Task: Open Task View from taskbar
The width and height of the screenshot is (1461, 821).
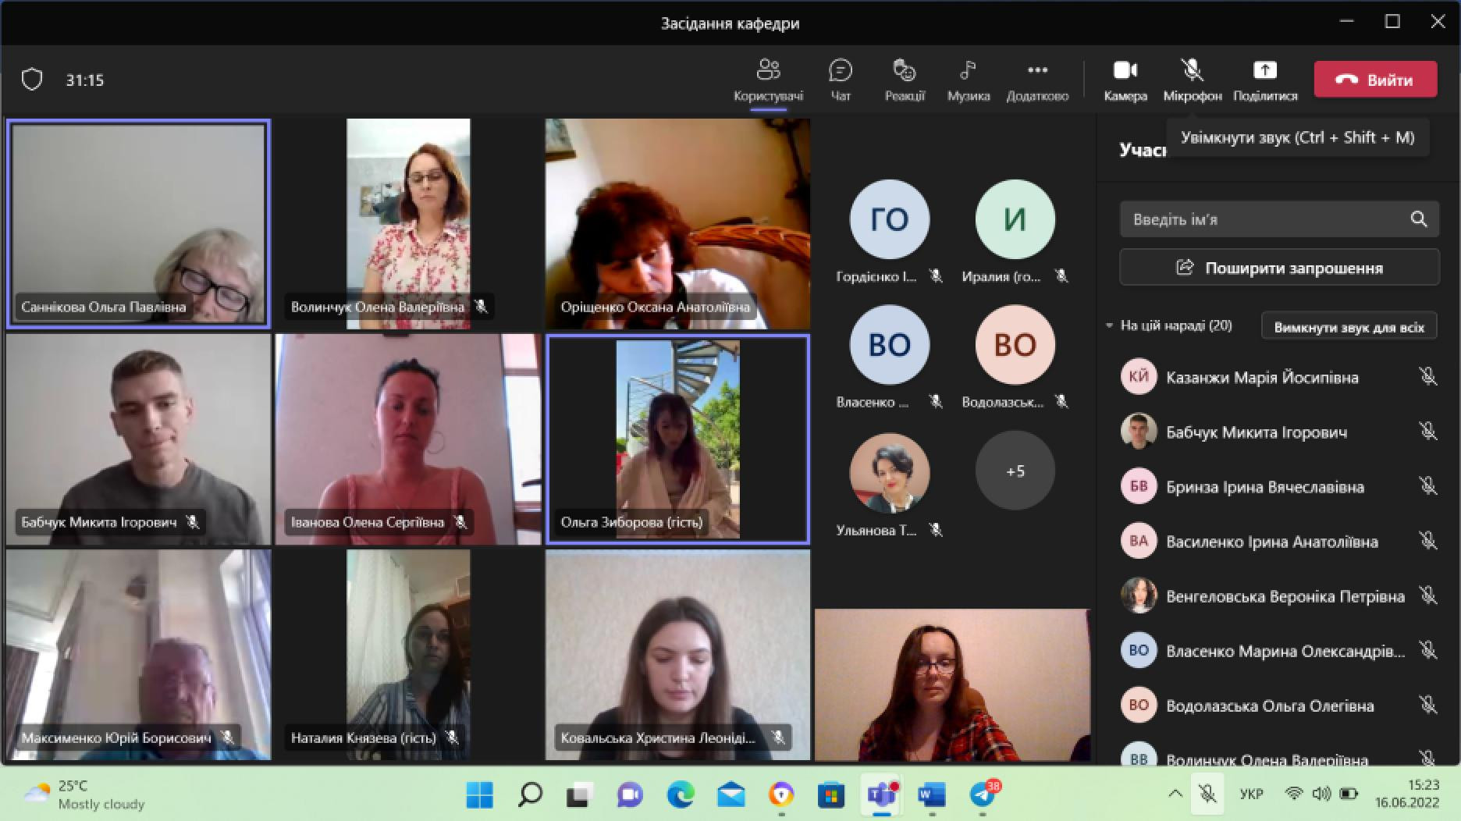Action: [x=580, y=794]
